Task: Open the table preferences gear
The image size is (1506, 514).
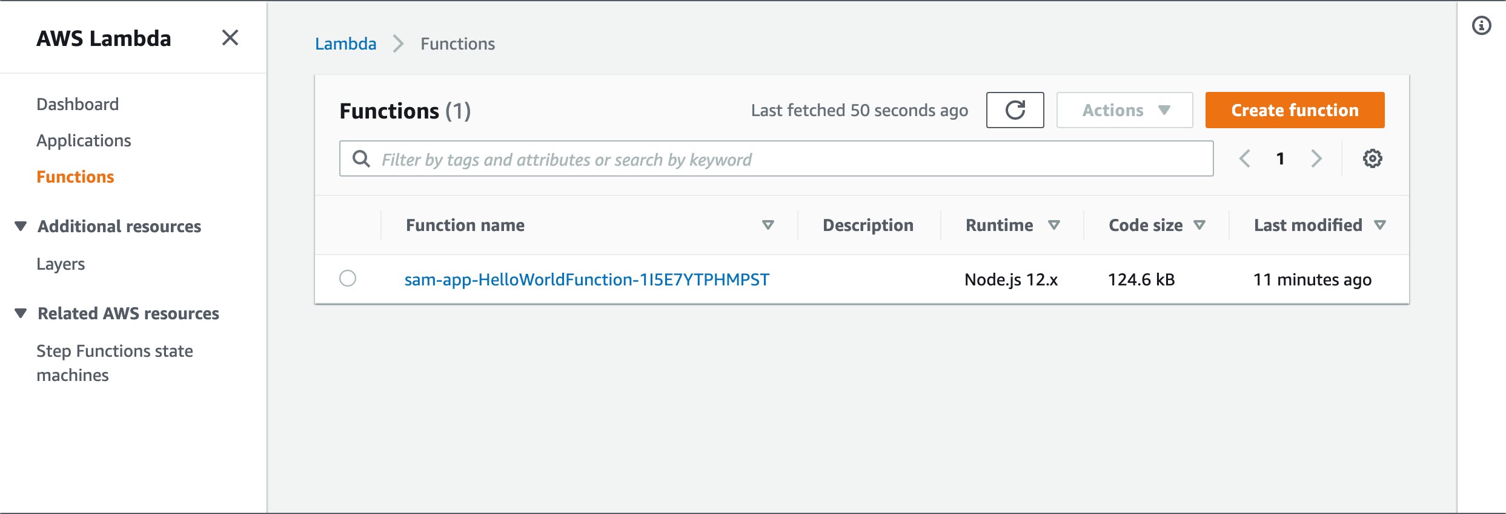Action: point(1373,158)
